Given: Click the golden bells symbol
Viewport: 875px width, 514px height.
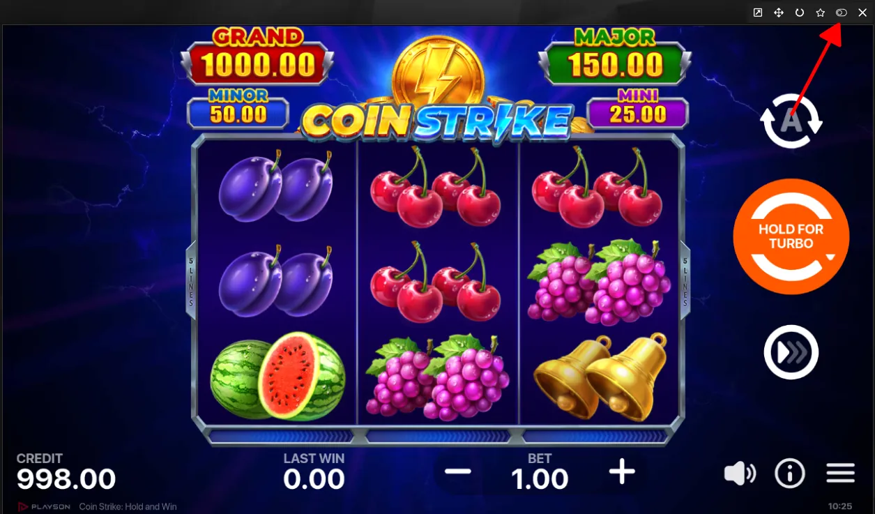Looking at the screenshot, I should (601, 377).
